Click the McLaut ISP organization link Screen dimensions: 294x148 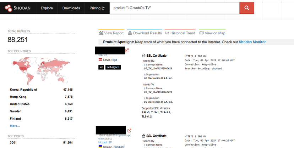105,142
